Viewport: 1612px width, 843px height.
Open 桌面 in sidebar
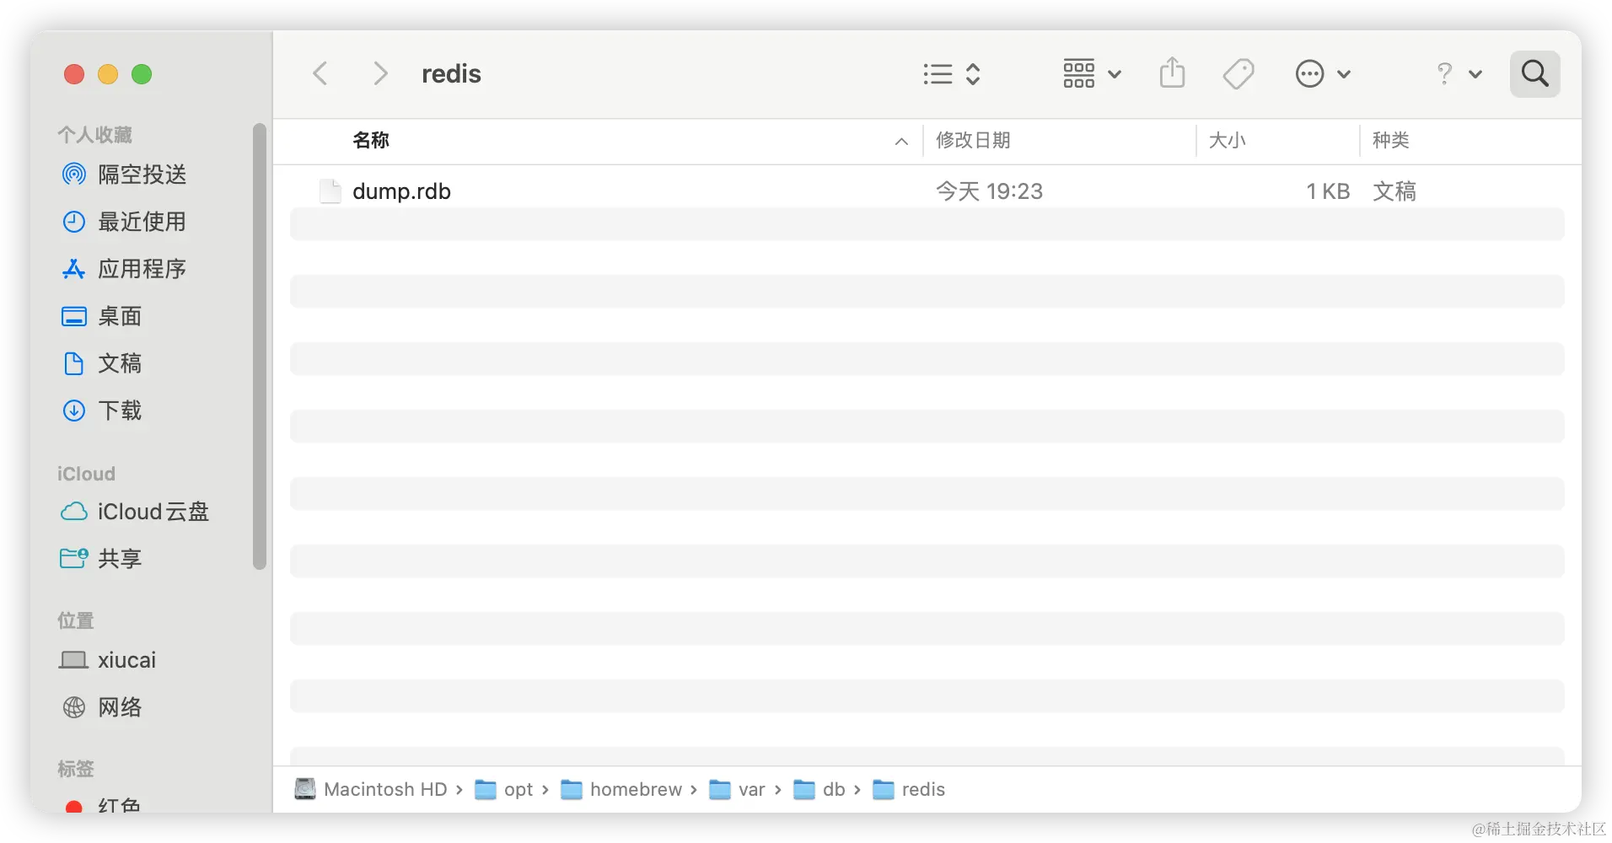(101, 316)
